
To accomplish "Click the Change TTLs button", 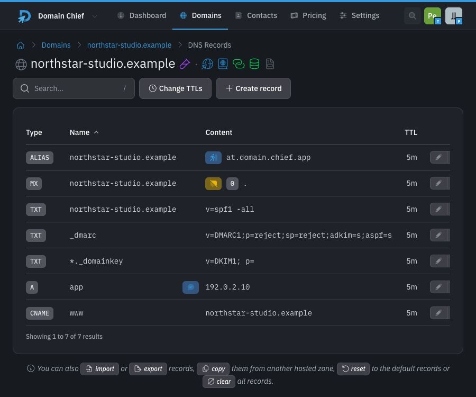I will point(175,88).
